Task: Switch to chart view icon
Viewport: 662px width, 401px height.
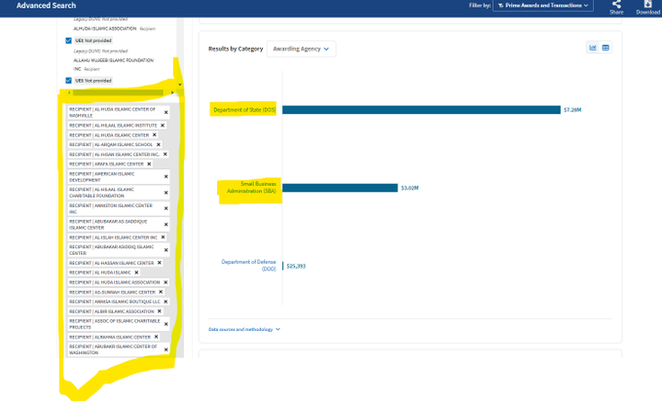Action: 593,48
